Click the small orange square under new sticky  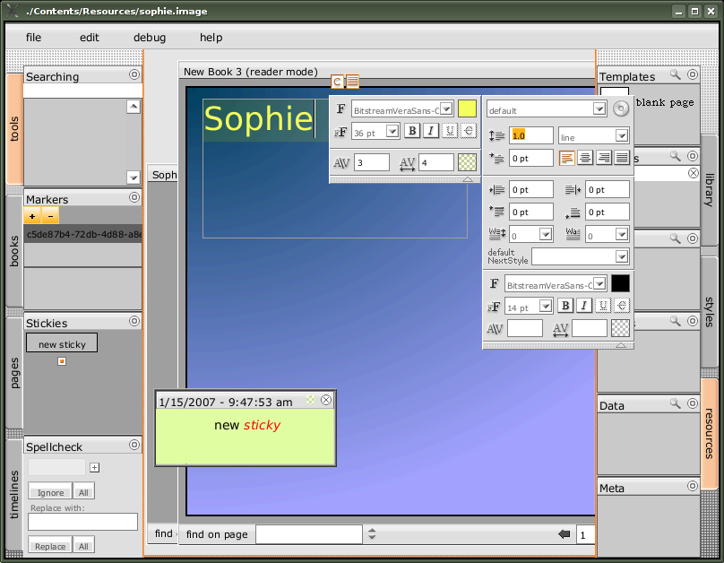pos(62,361)
